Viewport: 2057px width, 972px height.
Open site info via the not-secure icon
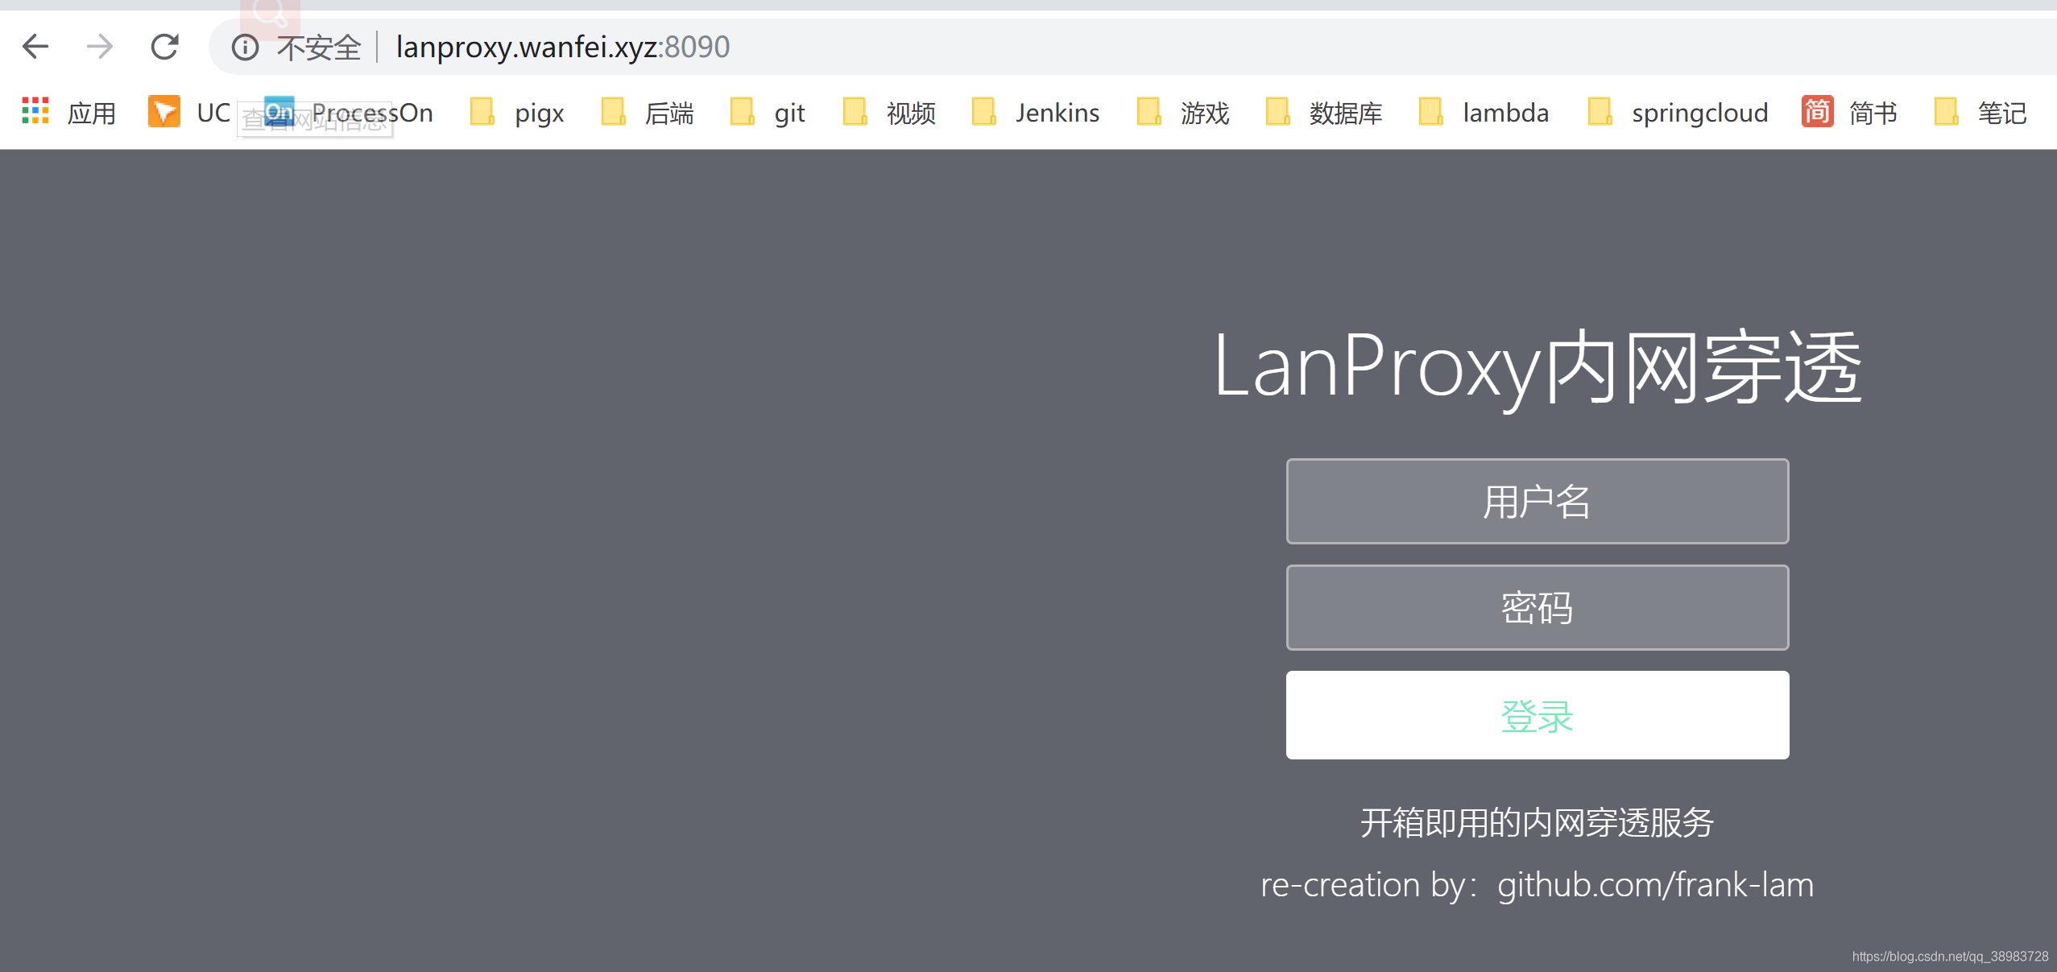point(245,48)
